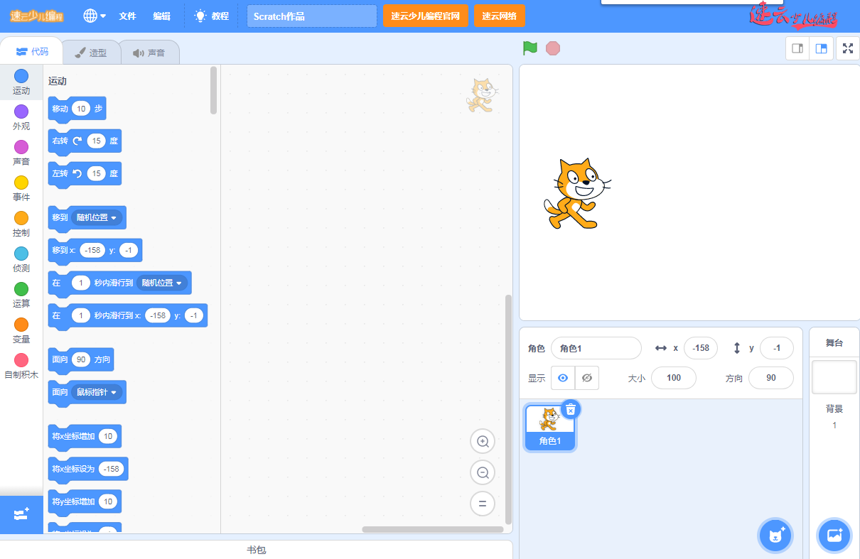
Task: Delete sprite 角色1 using trash icon
Action: (571, 409)
